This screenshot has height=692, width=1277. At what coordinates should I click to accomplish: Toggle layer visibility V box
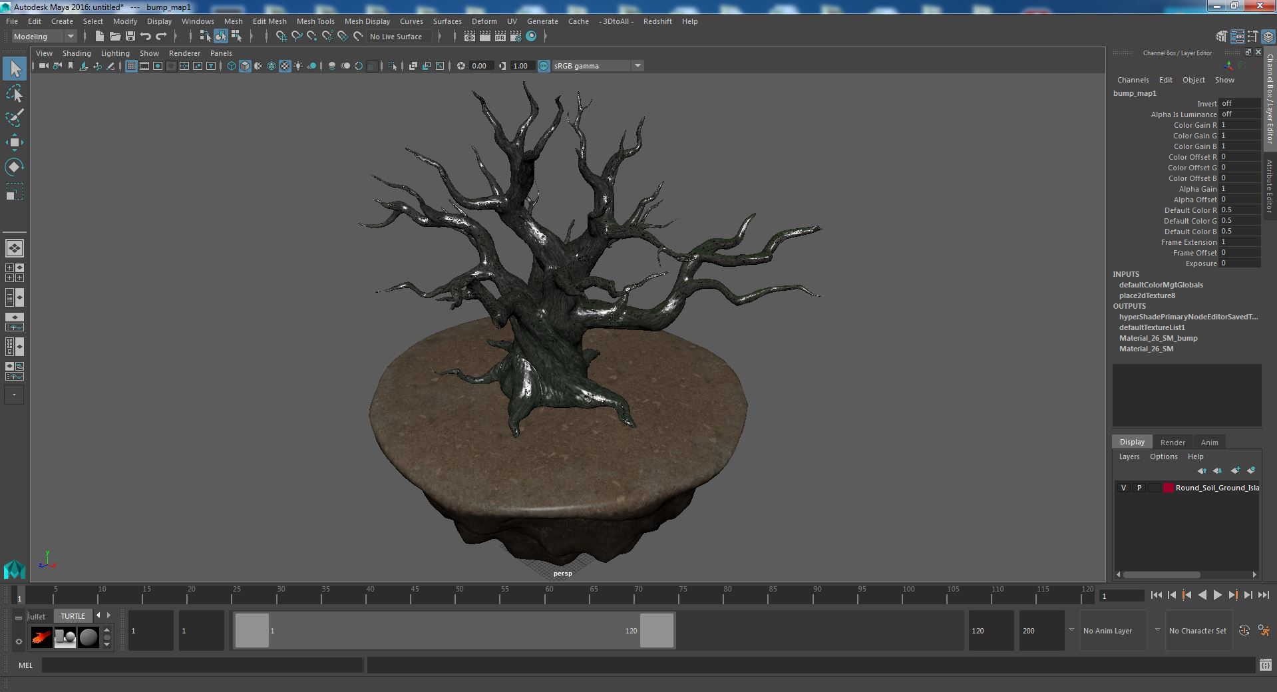point(1123,488)
